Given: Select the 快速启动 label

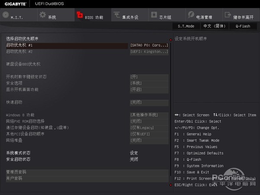Looking at the screenshot, I should coord(14,102).
